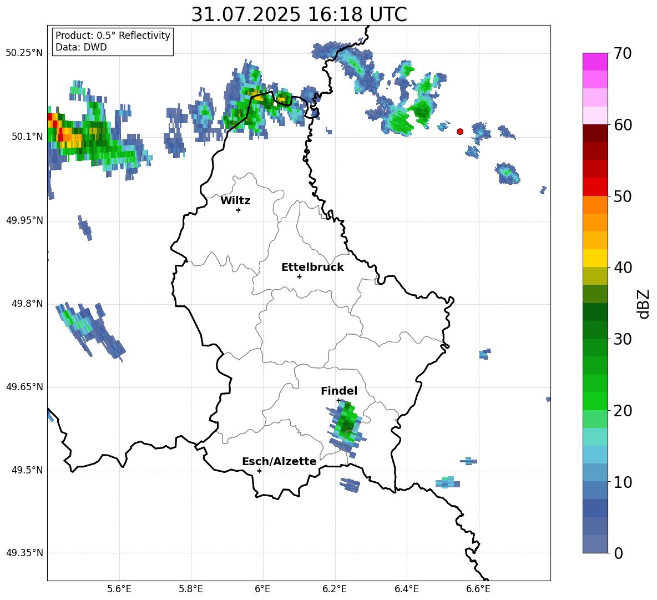Viewport: 657px width, 600px height.
Task: Click the 70 value on colorbar
Action: click(623, 54)
